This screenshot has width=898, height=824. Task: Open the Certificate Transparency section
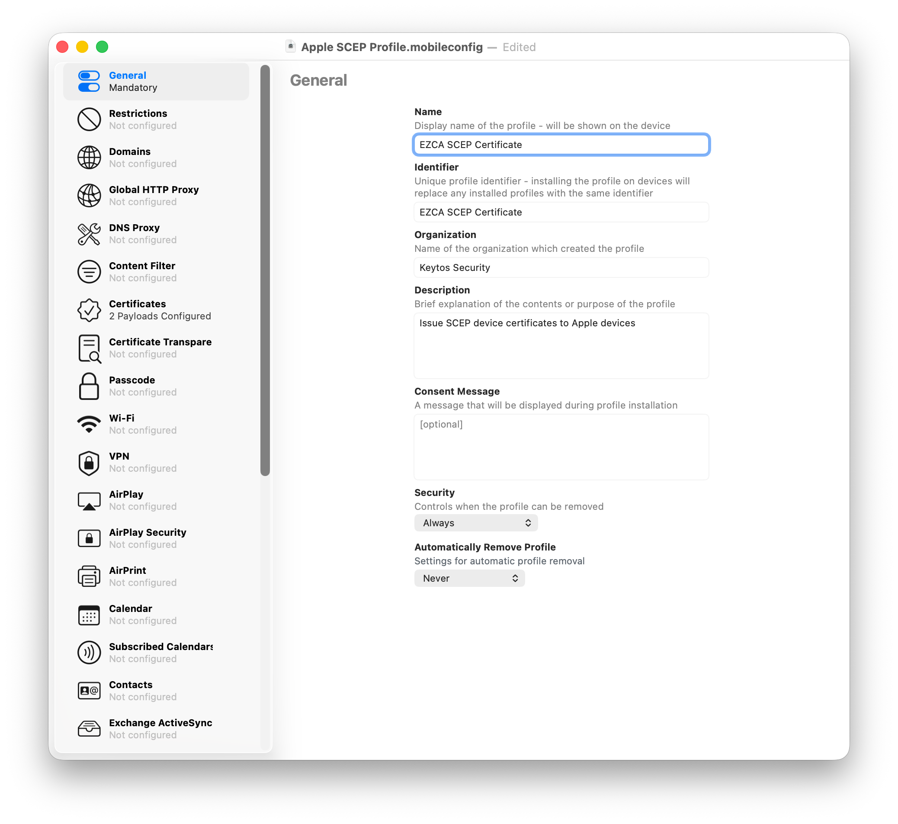(160, 348)
